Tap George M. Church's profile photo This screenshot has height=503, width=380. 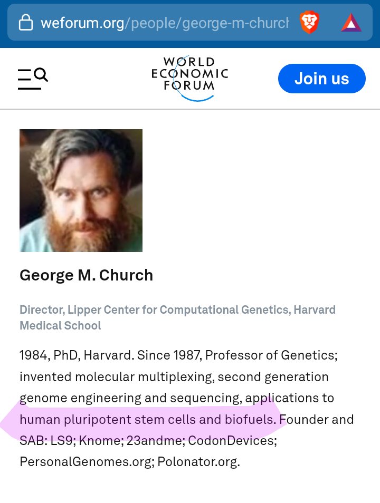(x=81, y=190)
